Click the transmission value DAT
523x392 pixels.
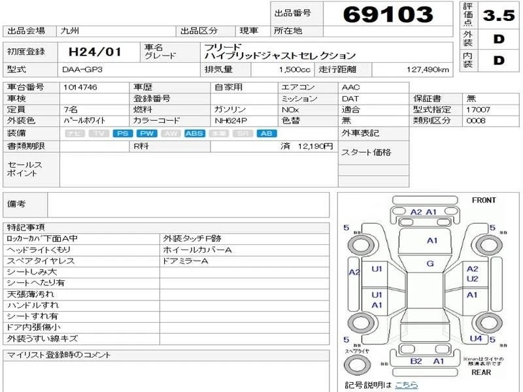350,99
